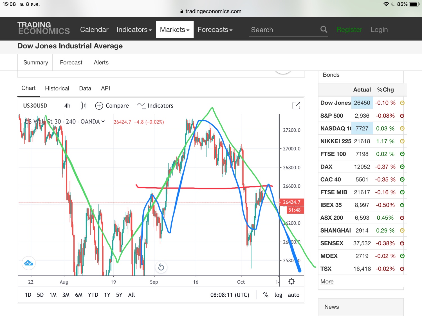This screenshot has width=422, height=316.
Task: Click the Trading Economics logo
Action: tap(44, 28)
